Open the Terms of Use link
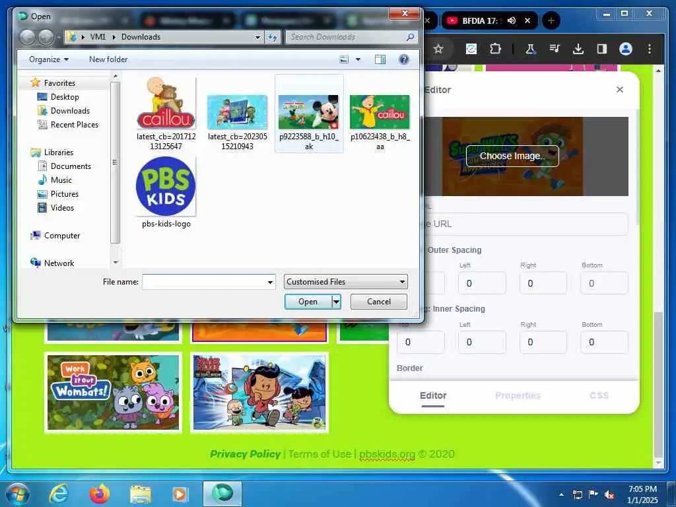The width and height of the screenshot is (676, 507). pyautogui.click(x=320, y=454)
